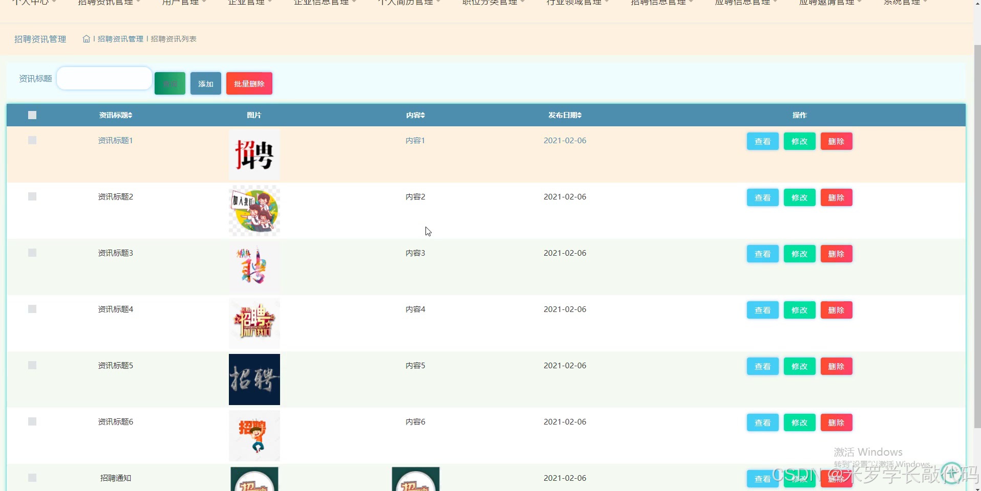The width and height of the screenshot is (981, 491).
Task: Focus the 资讯标题 search input field
Action: coord(104,78)
